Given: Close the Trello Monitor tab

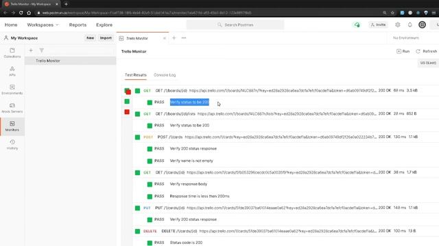Looking at the screenshot, I should (165, 38).
